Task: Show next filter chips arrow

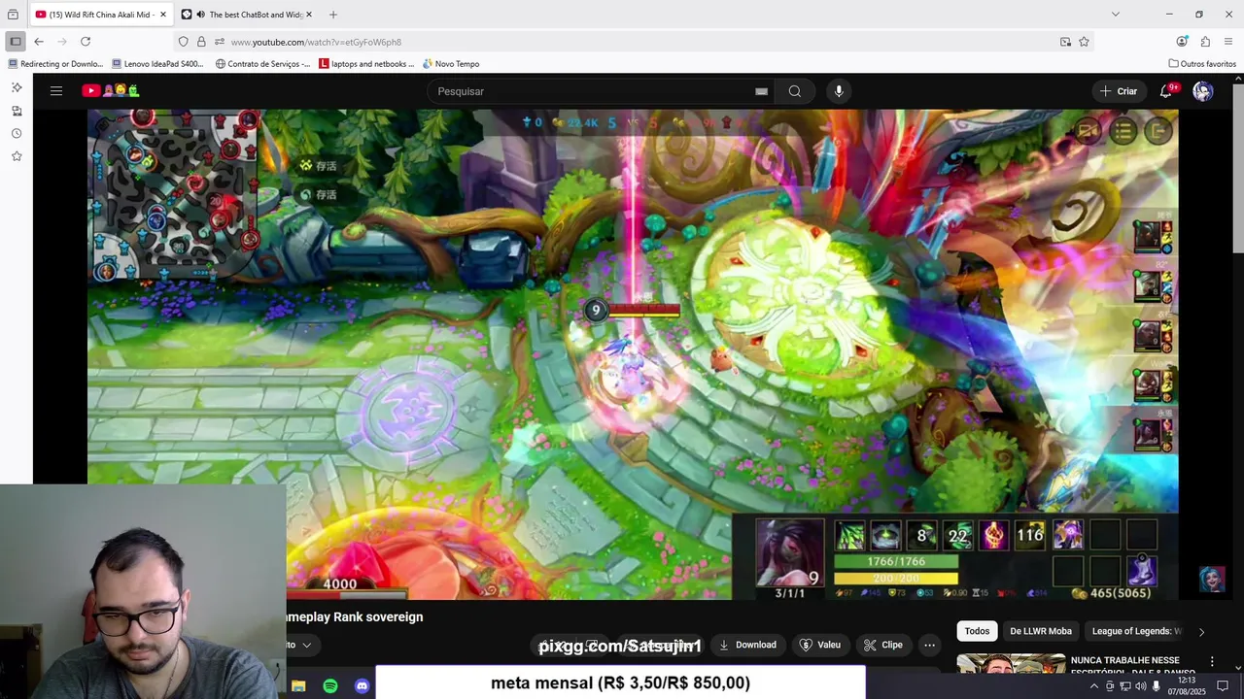Action: click(1201, 631)
